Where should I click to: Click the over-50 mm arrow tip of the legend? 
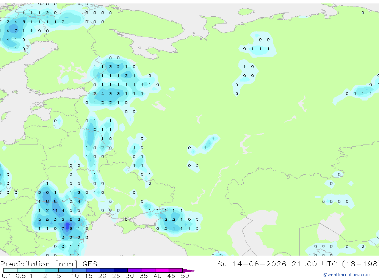tap(189, 270)
